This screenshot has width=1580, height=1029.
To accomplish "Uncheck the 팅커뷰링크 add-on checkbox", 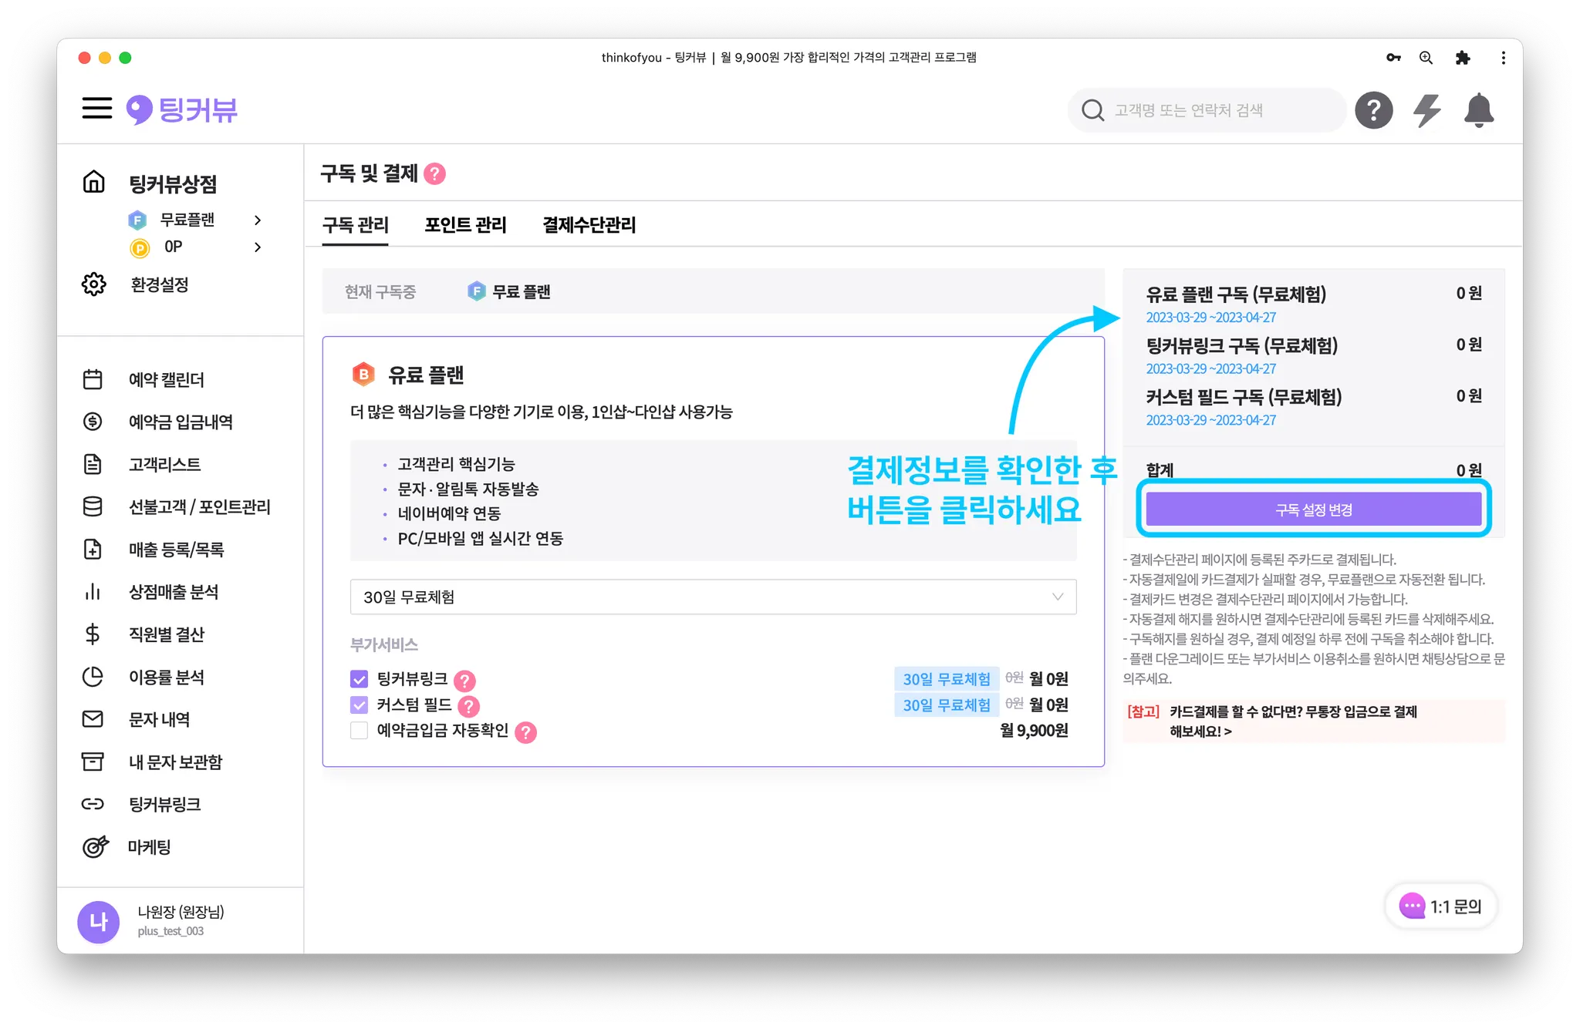I will point(359,679).
